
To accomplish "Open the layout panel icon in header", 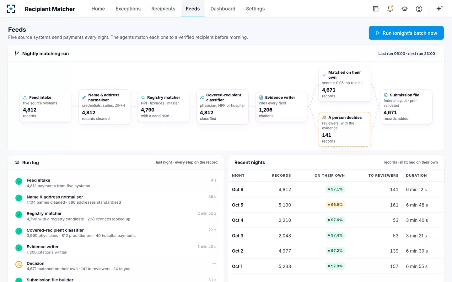I will (376, 9).
